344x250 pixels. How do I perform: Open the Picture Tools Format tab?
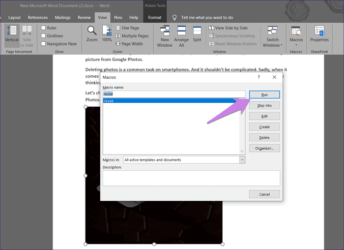(155, 17)
